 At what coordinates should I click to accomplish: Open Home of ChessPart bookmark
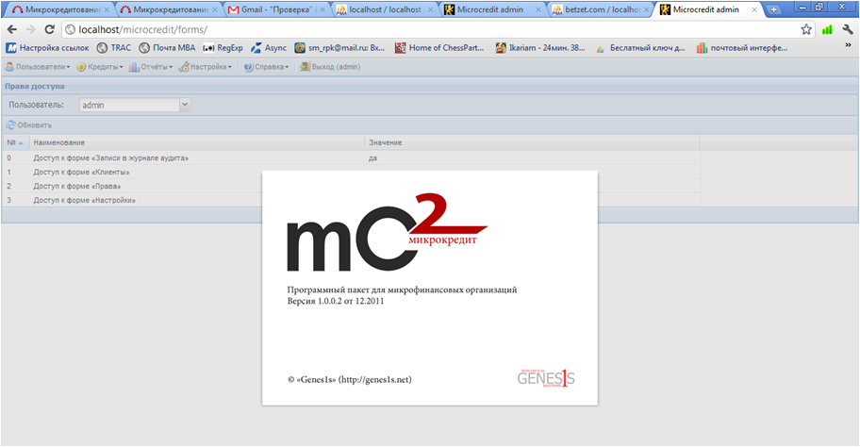439,48
